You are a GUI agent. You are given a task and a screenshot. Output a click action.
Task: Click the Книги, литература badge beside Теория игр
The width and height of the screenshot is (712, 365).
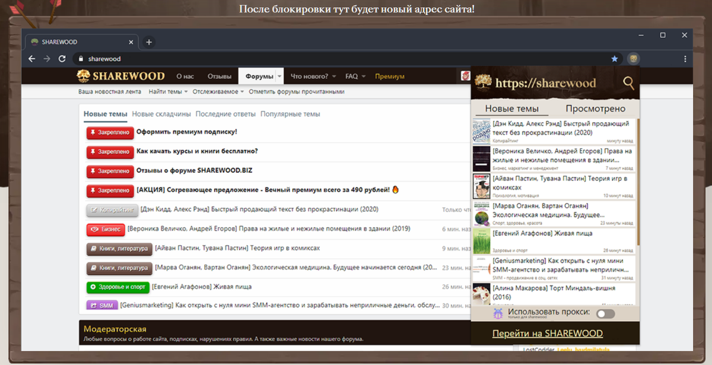tap(119, 249)
